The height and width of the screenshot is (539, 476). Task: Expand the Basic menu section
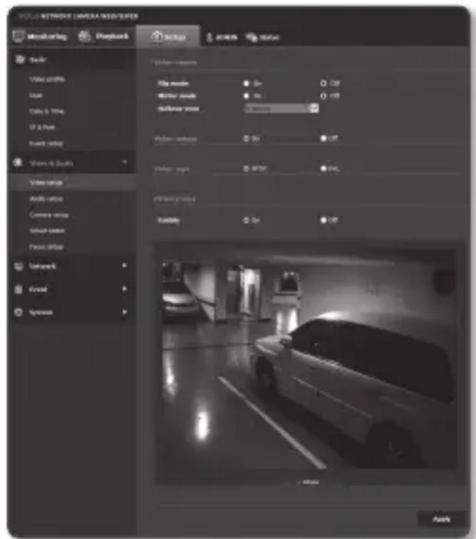[38, 60]
